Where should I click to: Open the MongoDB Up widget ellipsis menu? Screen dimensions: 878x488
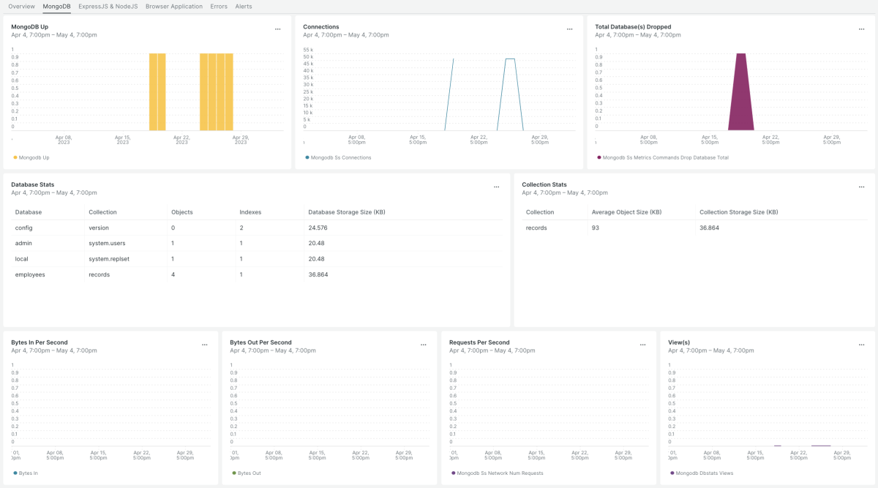click(277, 29)
